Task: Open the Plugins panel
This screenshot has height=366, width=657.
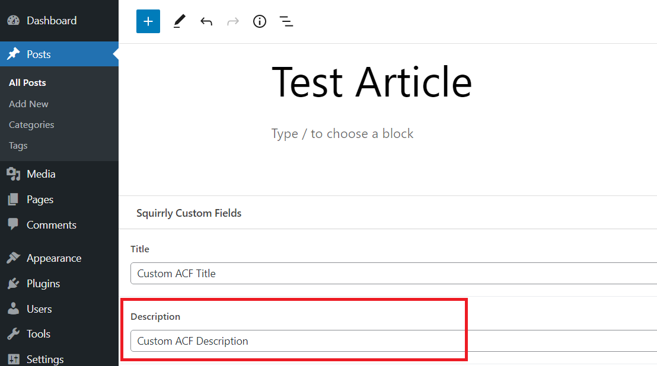Action: 43,283
